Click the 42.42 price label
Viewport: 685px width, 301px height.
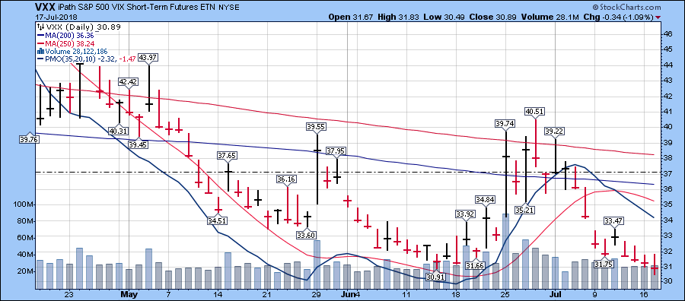[129, 82]
